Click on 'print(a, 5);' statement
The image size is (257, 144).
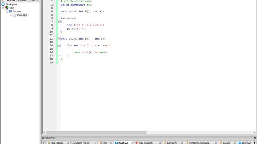coord(77,28)
